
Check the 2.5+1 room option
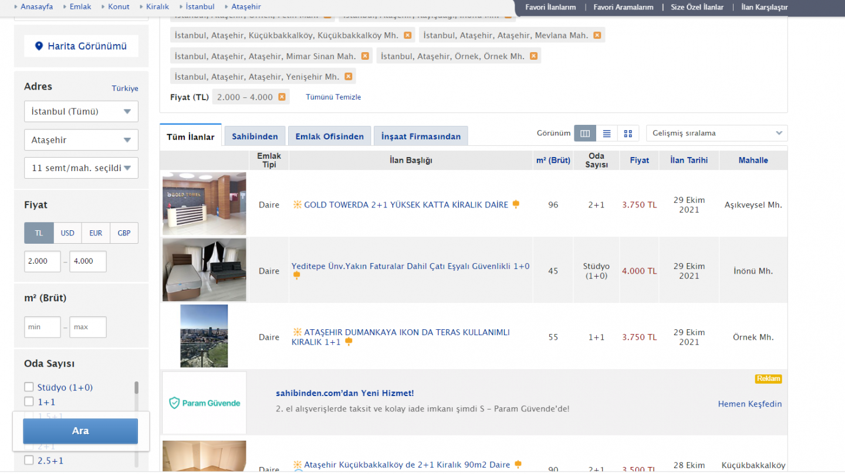pos(28,460)
